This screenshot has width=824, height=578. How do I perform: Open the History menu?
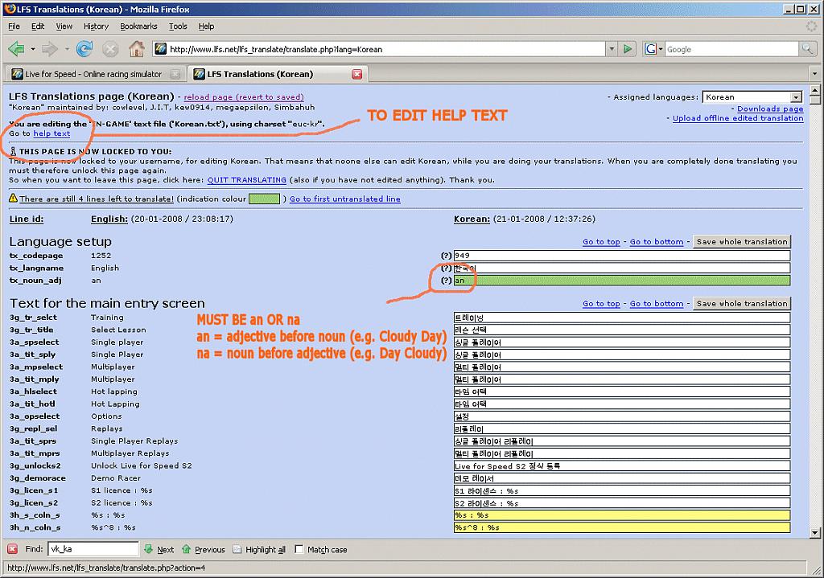point(97,27)
